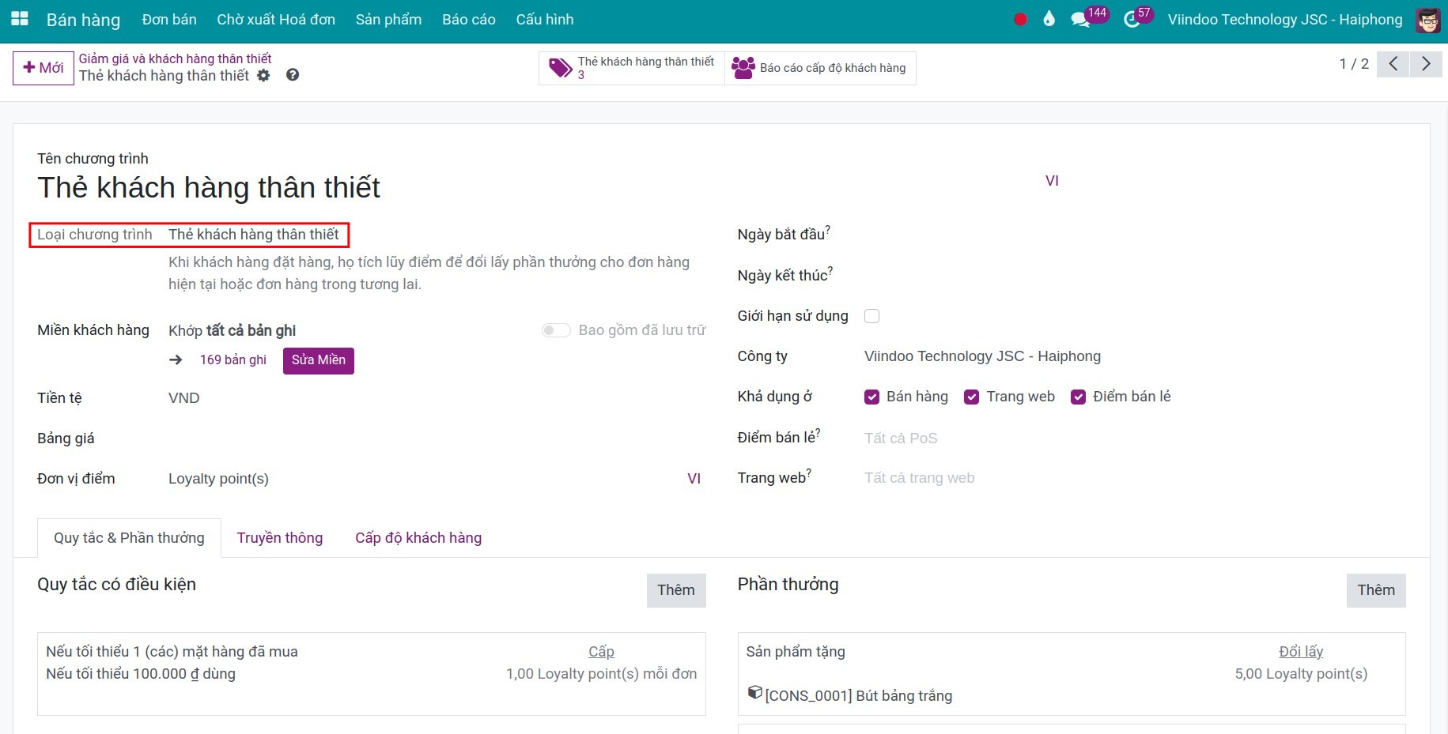This screenshot has width=1448, height=734.
Task: Click the water droplet icon in navbar
Action: click(1049, 19)
